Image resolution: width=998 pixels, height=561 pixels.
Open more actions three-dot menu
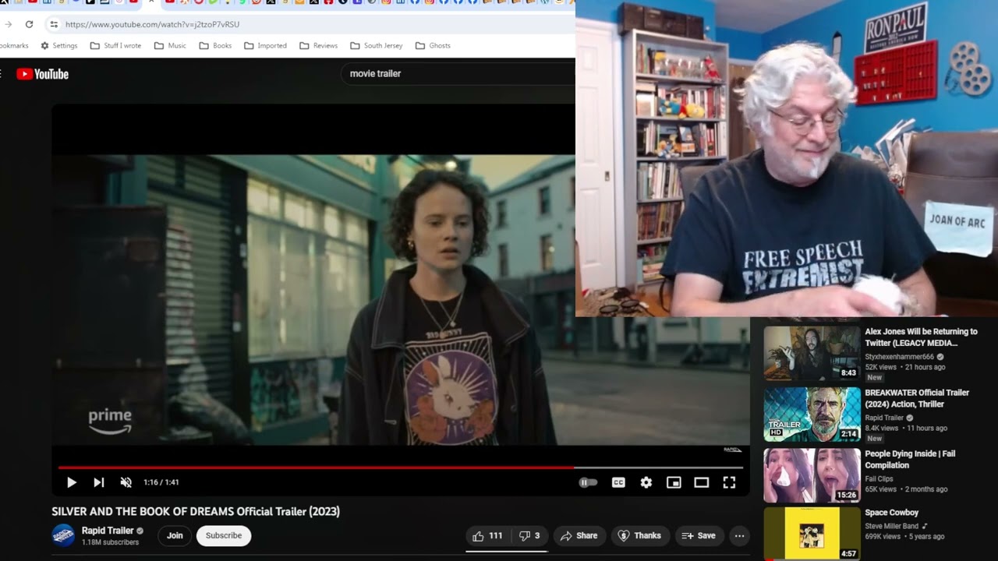739,535
